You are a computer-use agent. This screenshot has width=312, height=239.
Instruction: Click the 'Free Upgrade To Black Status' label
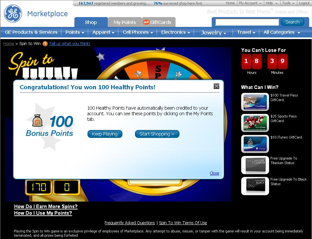click(x=288, y=182)
